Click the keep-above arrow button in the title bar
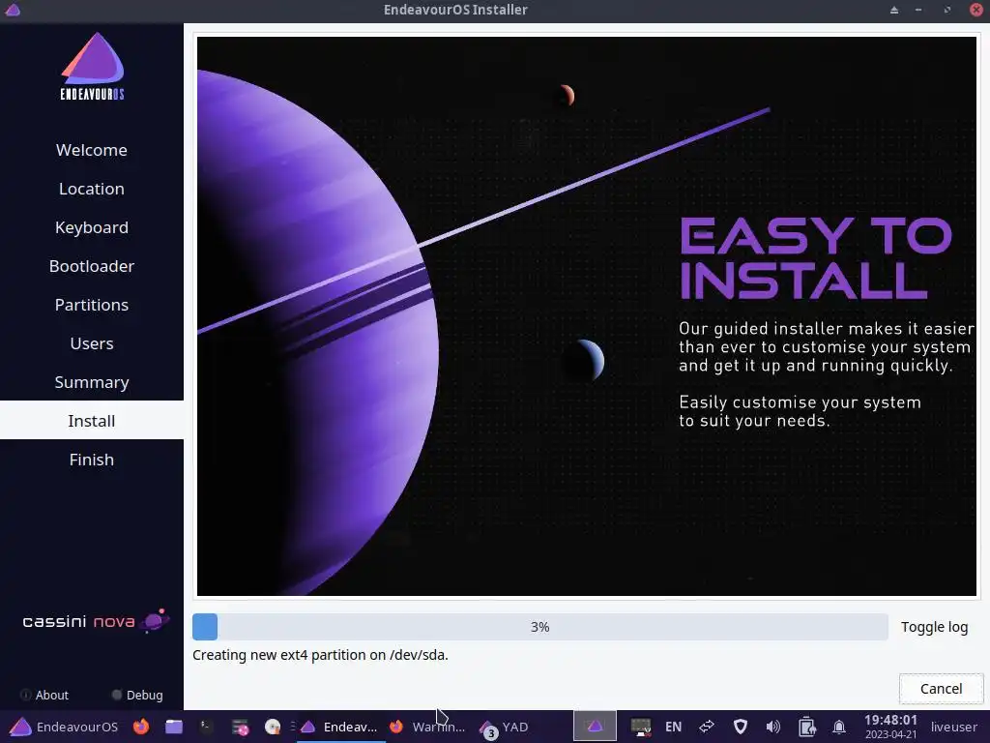Image resolution: width=990 pixels, height=743 pixels. pyautogui.click(x=894, y=10)
